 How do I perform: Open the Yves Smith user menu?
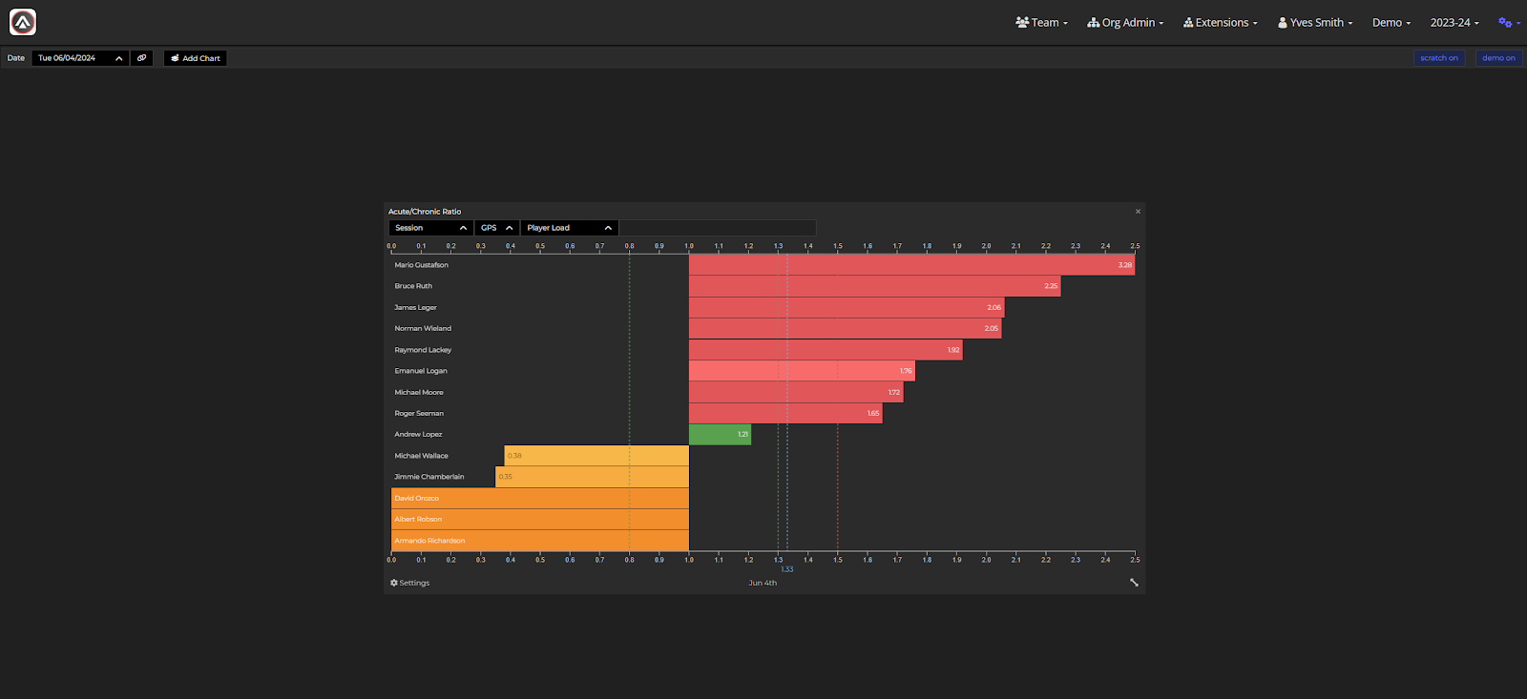(x=1315, y=23)
